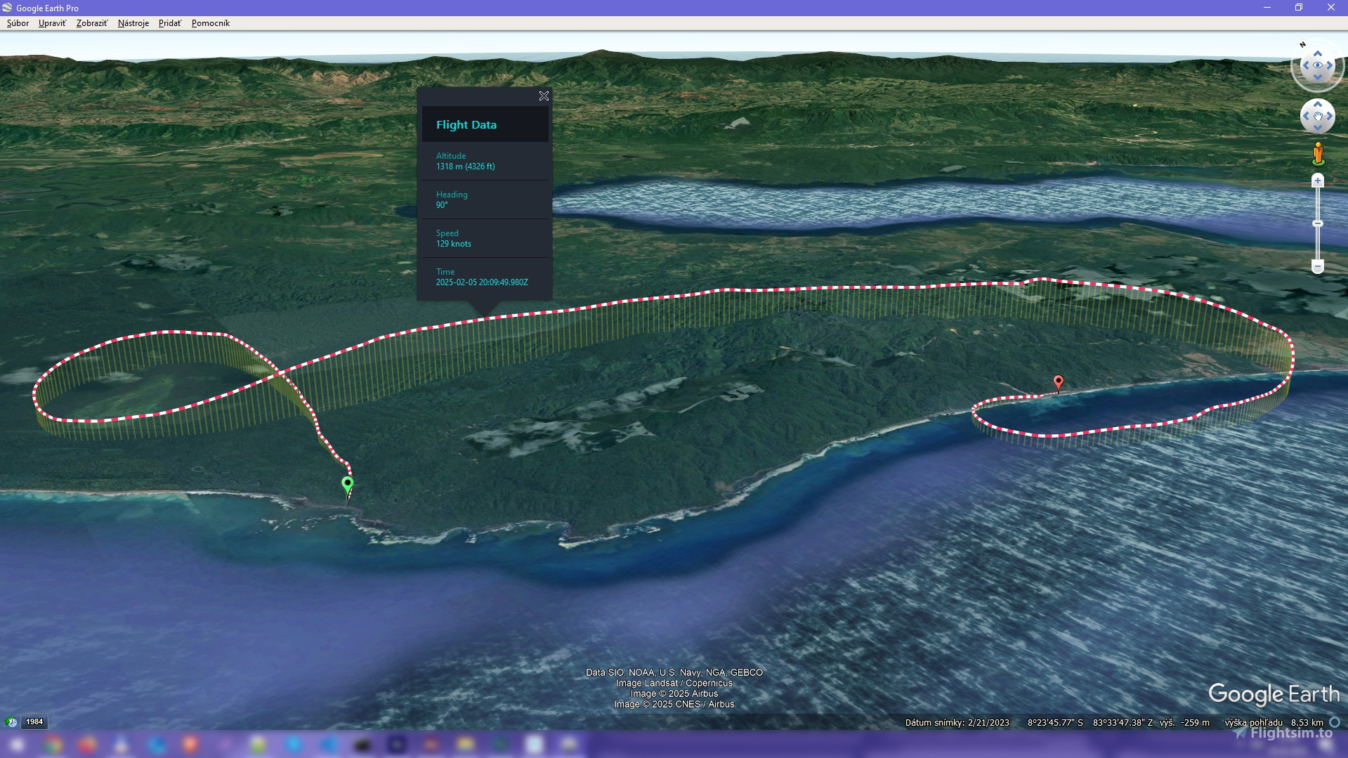Open the Pomocník menu

[x=211, y=23]
